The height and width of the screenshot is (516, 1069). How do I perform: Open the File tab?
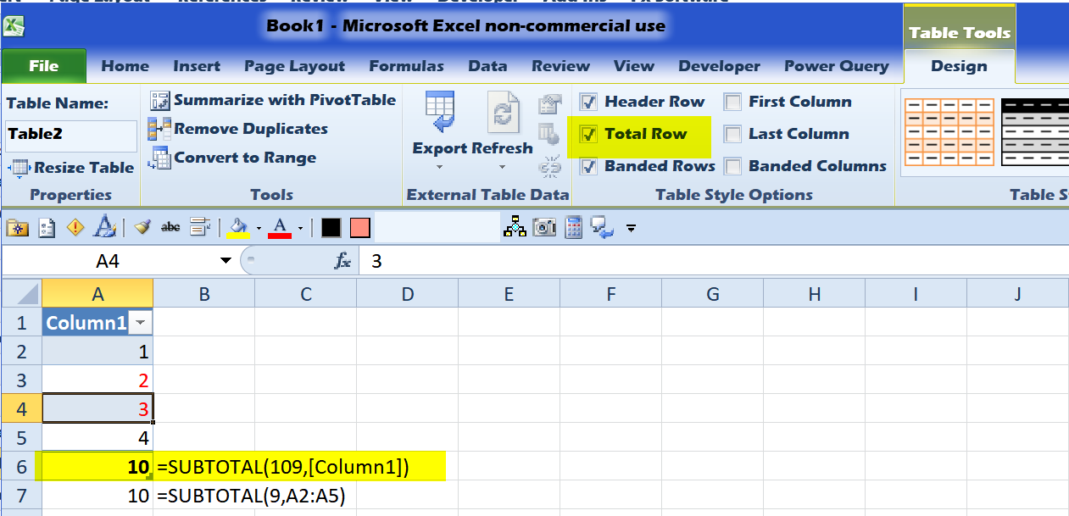(x=44, y=66)
